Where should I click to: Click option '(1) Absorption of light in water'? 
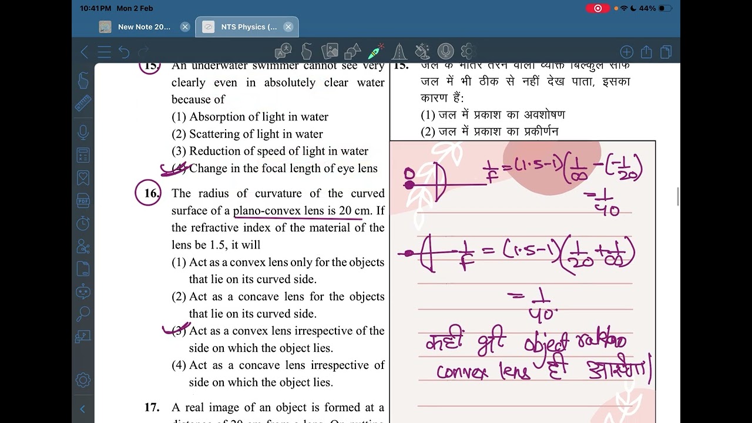(x=250, y=117)
